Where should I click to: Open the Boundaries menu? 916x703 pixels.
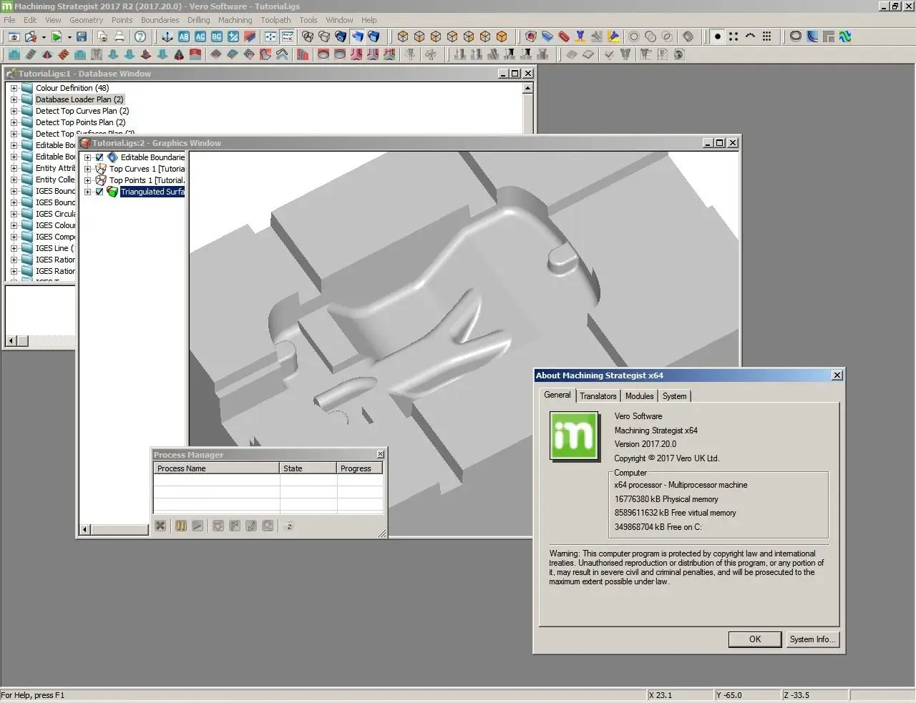coord(160,20)
